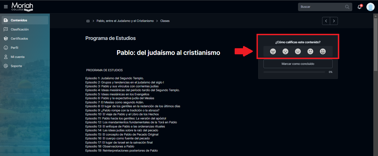Click Episodio 13 about ordenanzas rituales
Image resolution: width=378 pixels, height=156 pixels.
125,126
